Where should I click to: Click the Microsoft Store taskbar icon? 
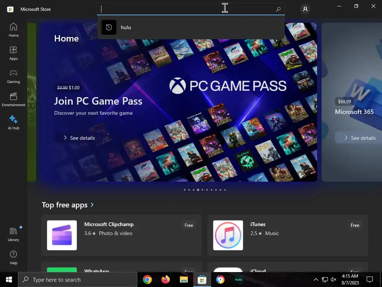(x=202, y=280)
